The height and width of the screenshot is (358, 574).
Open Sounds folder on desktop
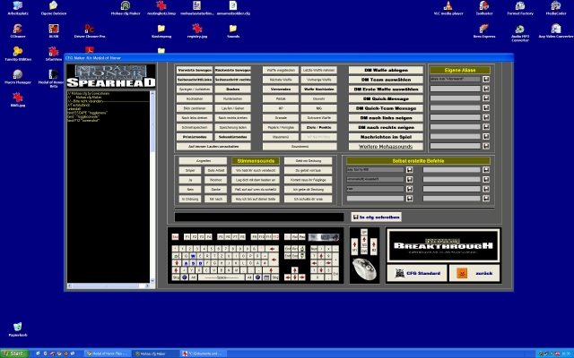(233, 31)
